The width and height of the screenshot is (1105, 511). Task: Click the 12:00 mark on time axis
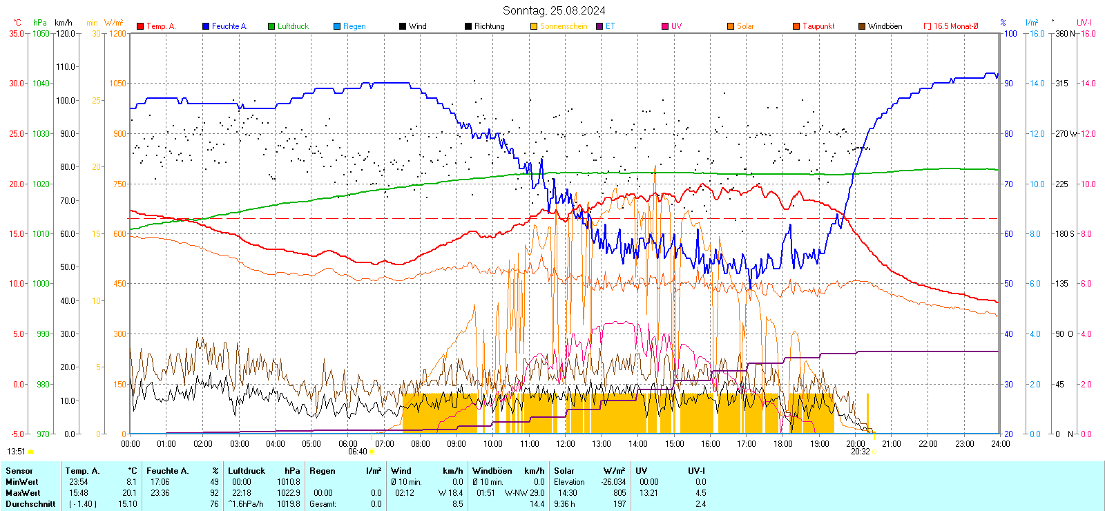565,444
